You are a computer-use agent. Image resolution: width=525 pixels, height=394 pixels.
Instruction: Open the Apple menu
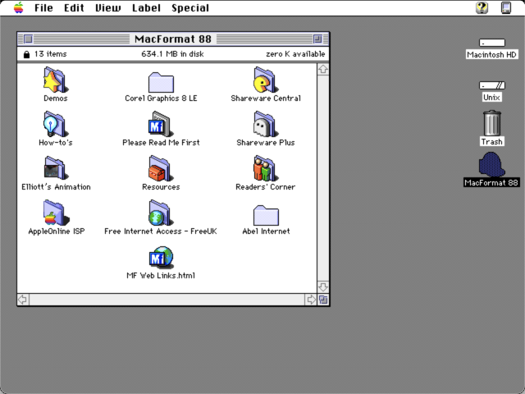coord(19,7)
